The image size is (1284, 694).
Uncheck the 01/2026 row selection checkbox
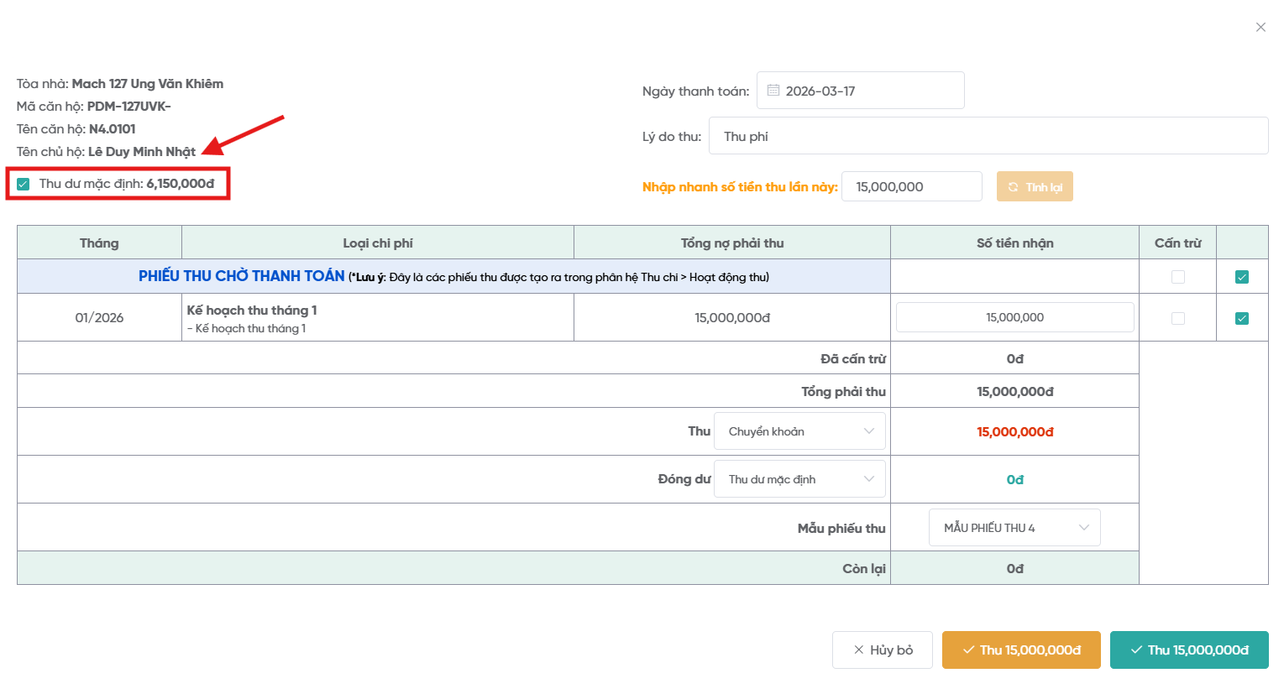tap(1242, 318)
